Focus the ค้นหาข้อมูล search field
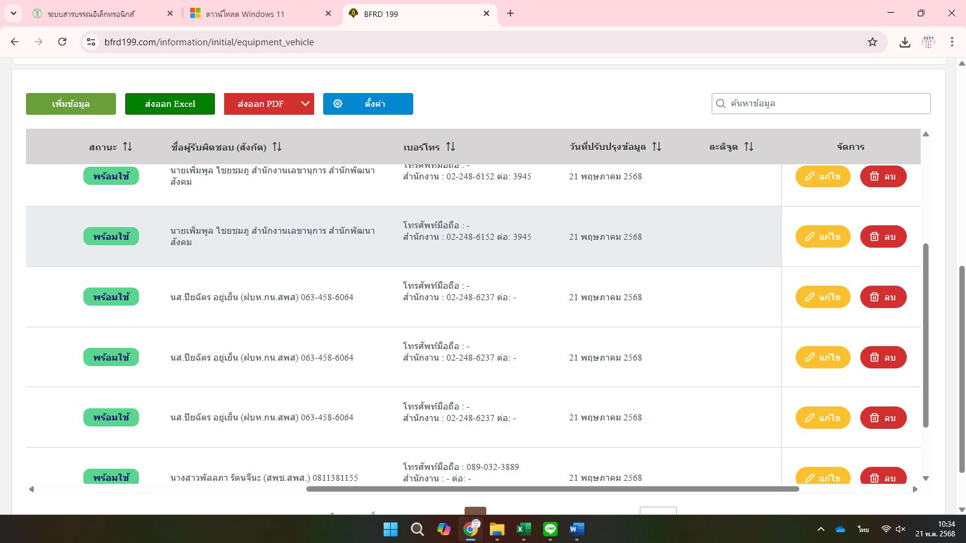Screen dimensions: 966x543 point(826,103)
